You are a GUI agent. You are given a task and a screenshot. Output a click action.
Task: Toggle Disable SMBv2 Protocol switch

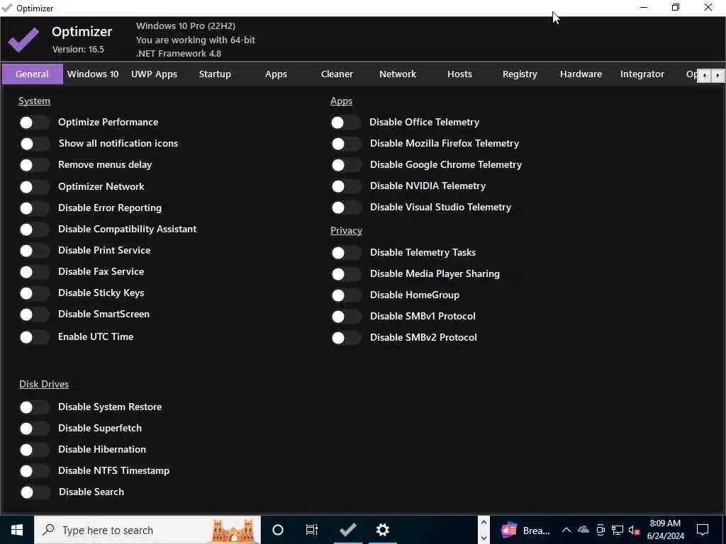pyautogui.click(x=346, y=338)
